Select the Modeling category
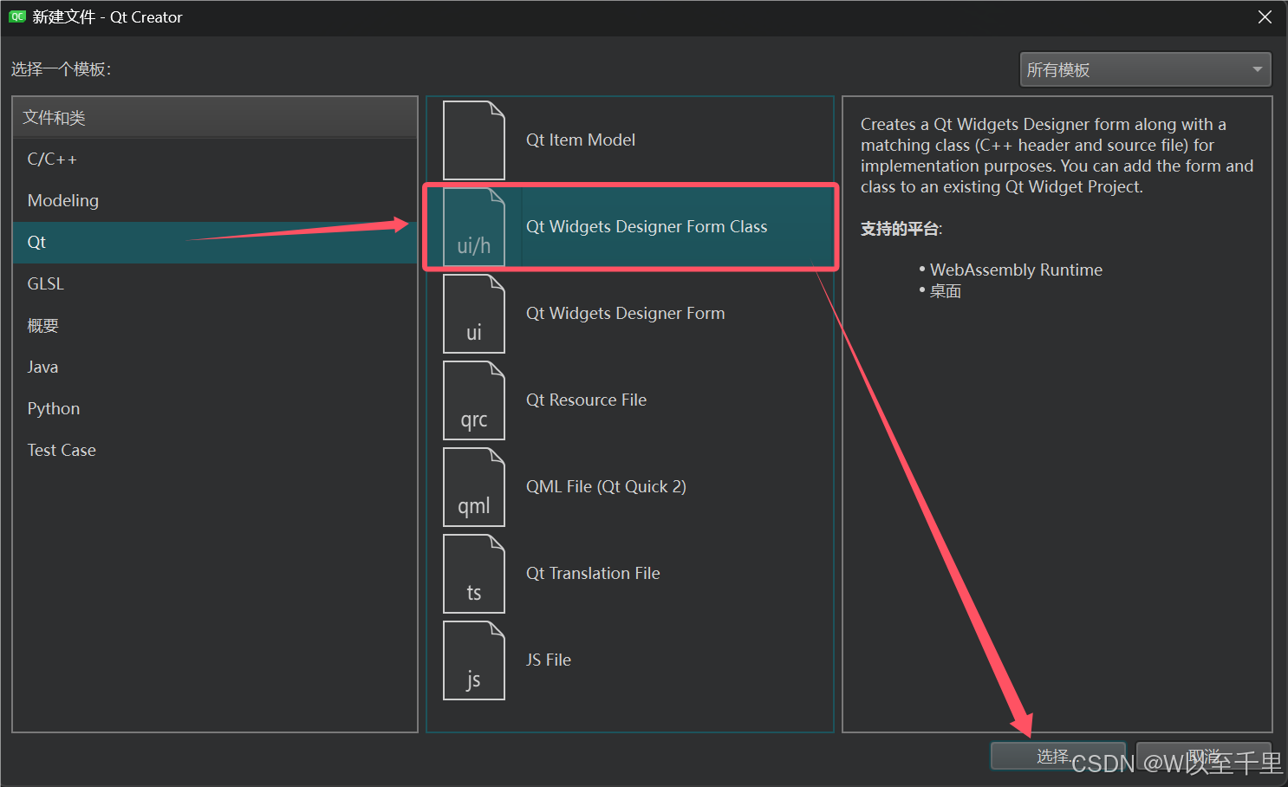 click(215, 201)
